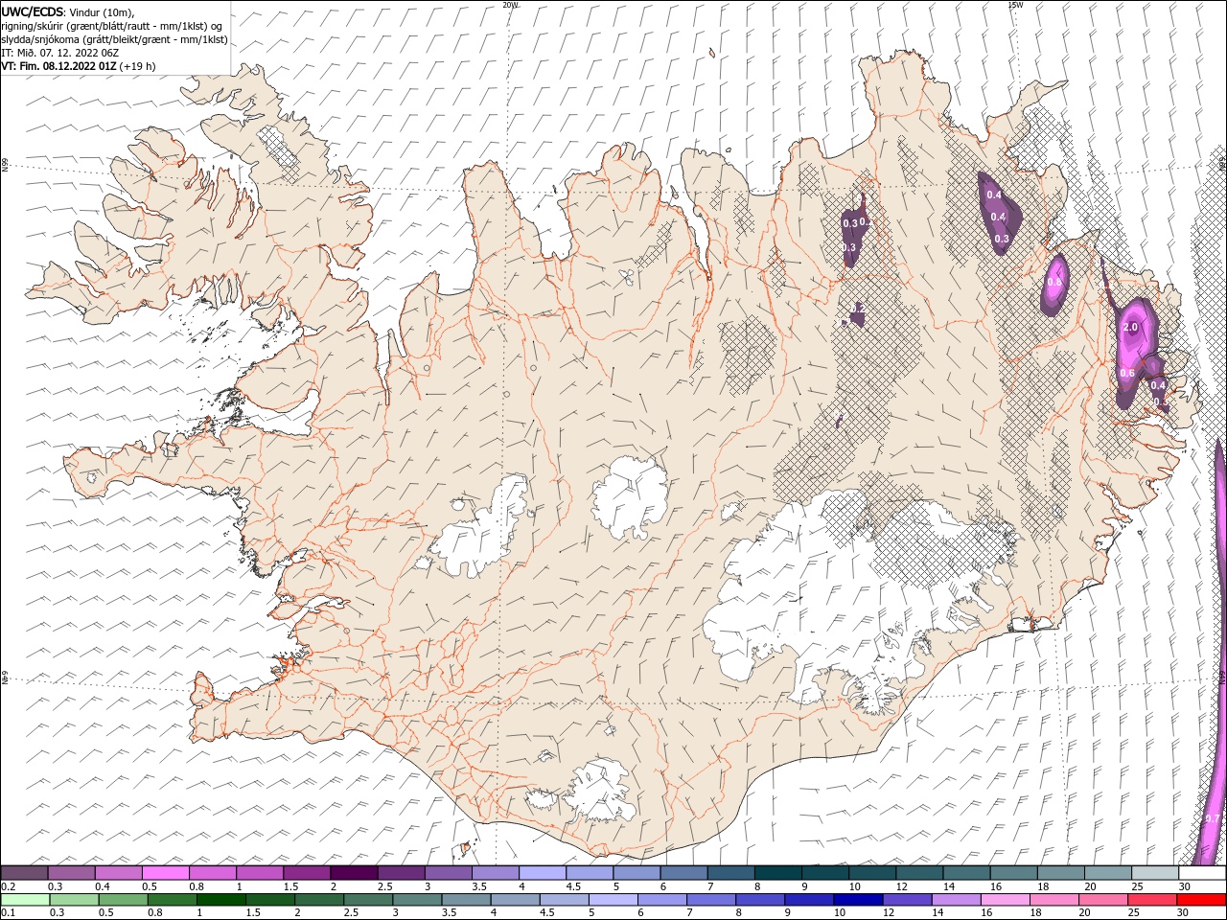Click the '20W' longitude label
Screen dimensions: 1227x920
click(510, 5)
